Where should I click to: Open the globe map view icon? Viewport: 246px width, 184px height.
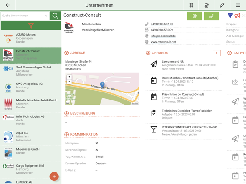[x=206, y=5]
